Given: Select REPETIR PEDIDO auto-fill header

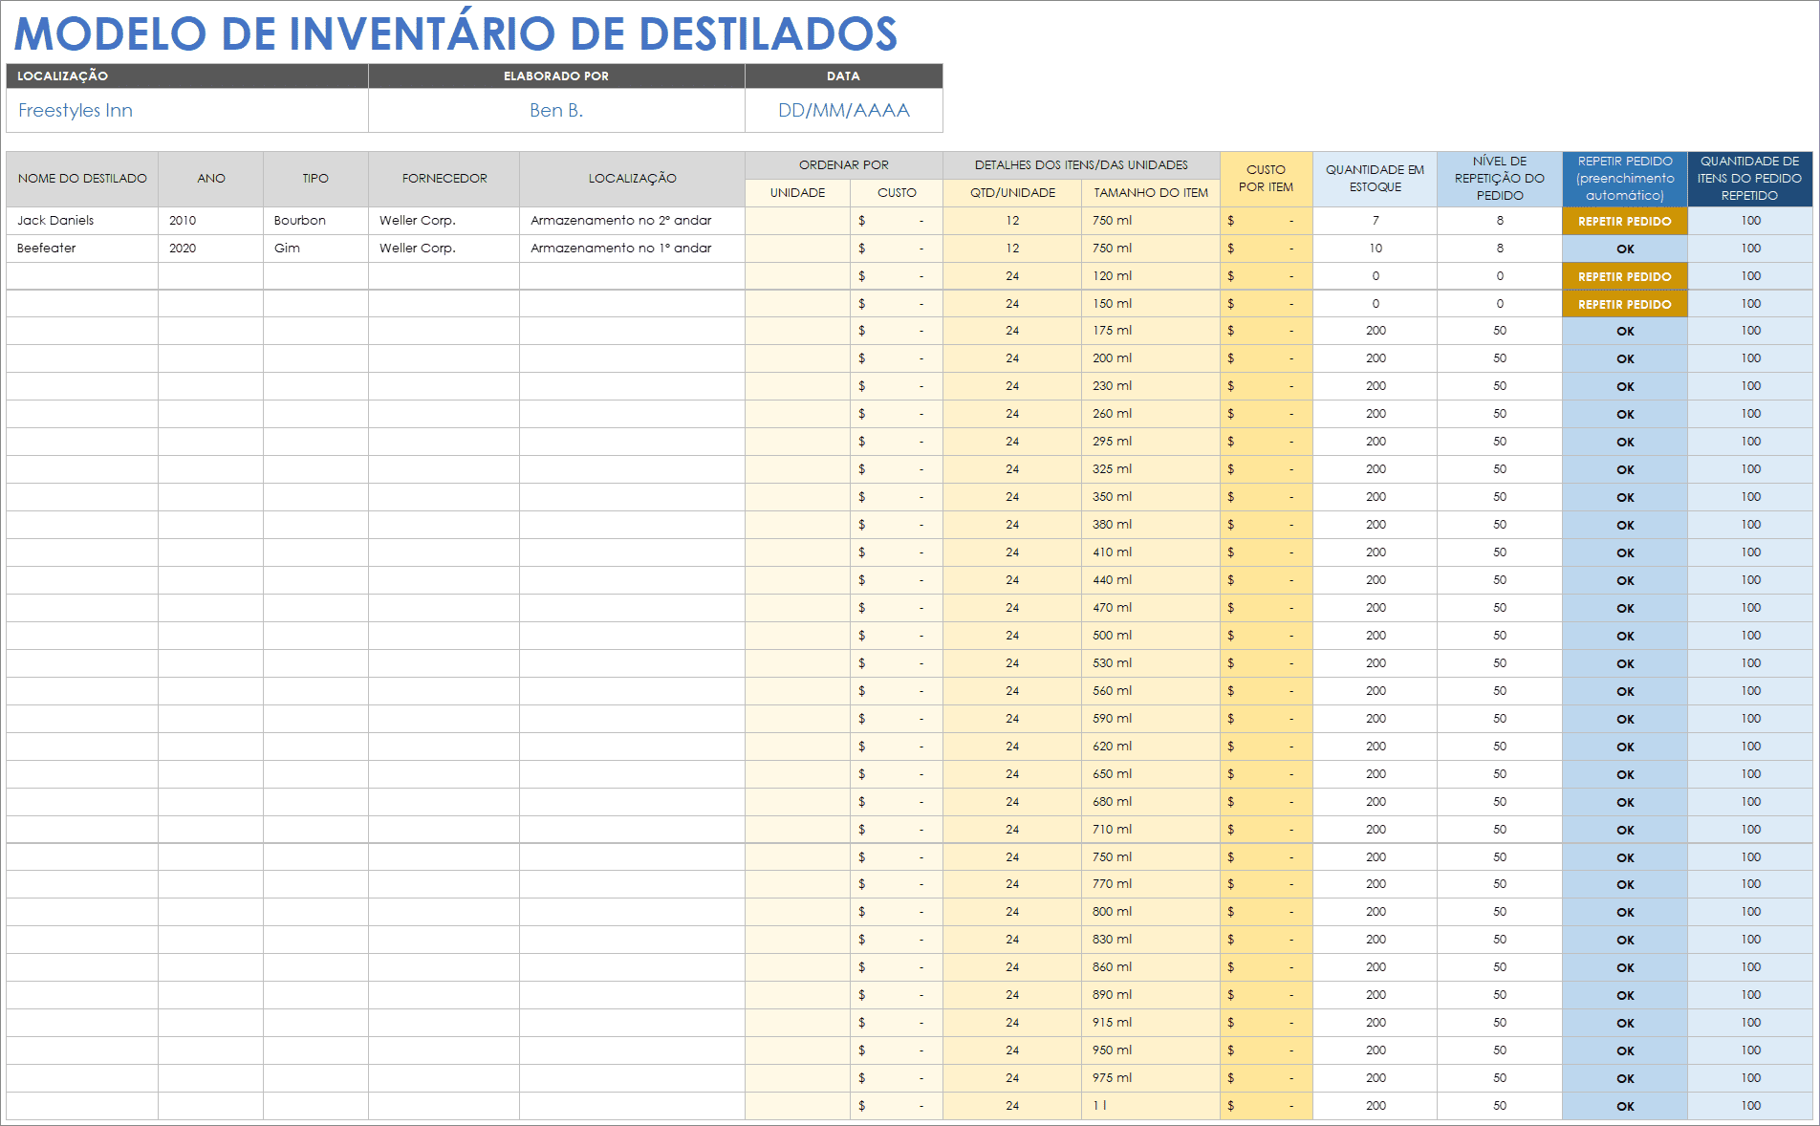Looking at the screenshot, I should point(1625,179).
